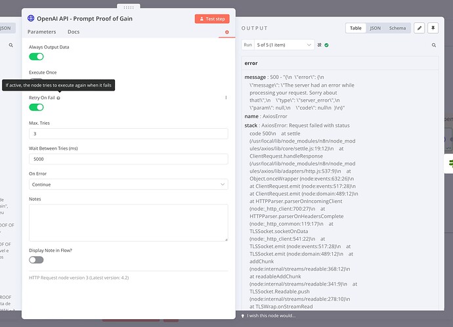Click the 'name : AxiosError' row
Viewport: 453px width, 327px height.
[x=266, y=116]
